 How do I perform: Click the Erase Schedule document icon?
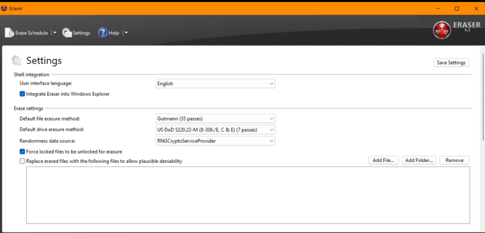(x=9, y=33)
